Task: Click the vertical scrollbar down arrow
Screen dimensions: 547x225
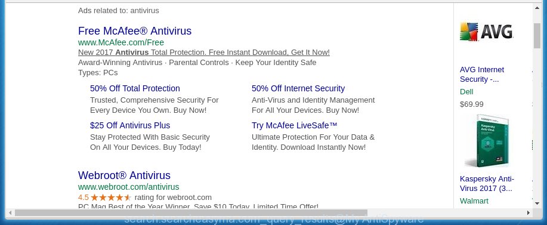Action: click(537, 203)
